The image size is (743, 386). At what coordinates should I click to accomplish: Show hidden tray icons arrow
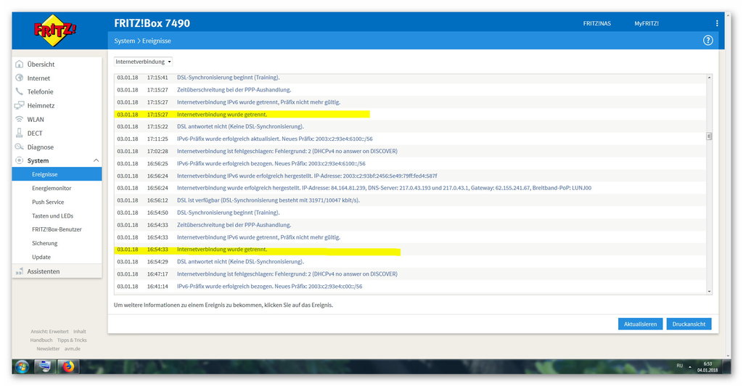[690, 366]
